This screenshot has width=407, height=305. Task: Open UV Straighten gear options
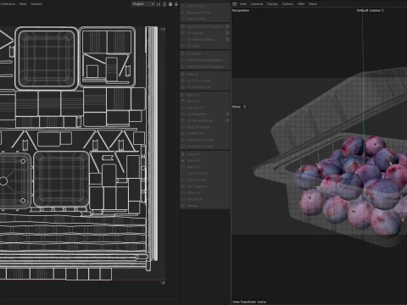click(227, 114)
